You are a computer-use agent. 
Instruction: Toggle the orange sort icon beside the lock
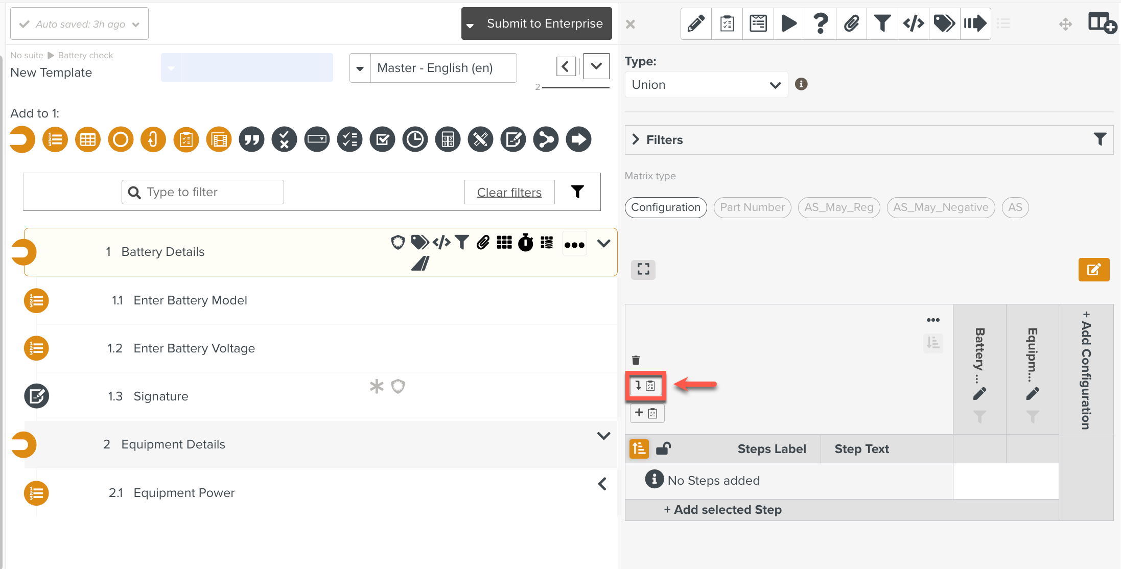639,448
